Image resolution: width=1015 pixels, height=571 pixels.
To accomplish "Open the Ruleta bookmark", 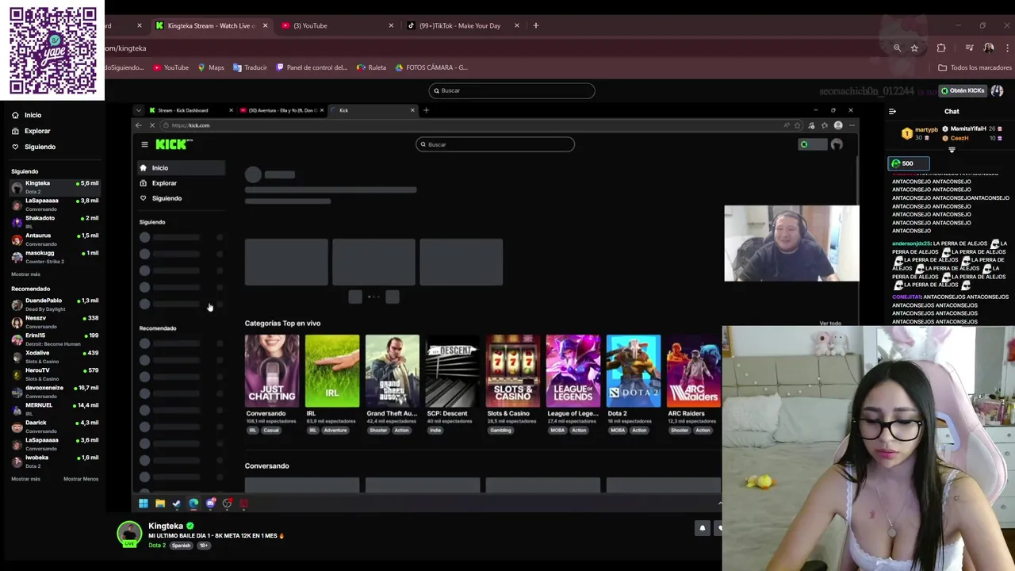I will (371, 67).
